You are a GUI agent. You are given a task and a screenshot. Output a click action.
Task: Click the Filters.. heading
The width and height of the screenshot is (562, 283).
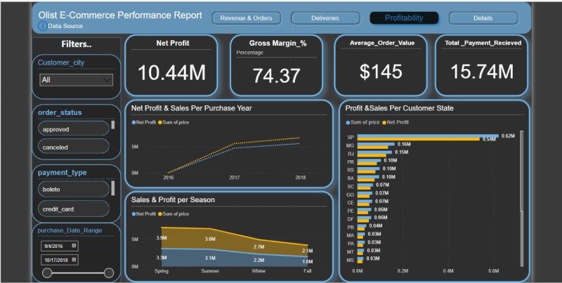click(x=77, y=44)
